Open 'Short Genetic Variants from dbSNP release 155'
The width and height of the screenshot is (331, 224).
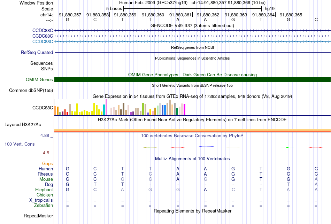(192, 85)
